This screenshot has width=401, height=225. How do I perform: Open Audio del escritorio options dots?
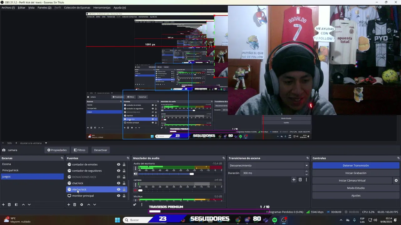136,168
